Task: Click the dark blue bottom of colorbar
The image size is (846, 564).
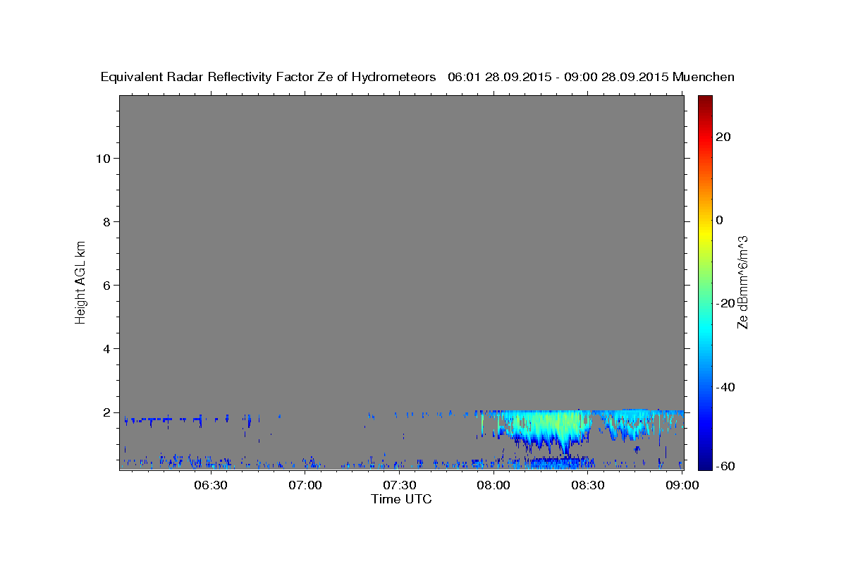Action: point(704,463)
